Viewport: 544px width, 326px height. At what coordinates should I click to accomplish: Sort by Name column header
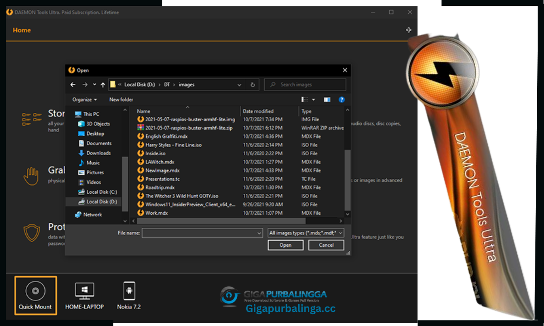143,111
